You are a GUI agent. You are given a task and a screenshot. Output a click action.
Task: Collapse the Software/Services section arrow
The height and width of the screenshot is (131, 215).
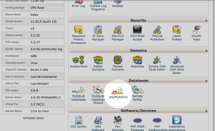[x=206, y=111]
